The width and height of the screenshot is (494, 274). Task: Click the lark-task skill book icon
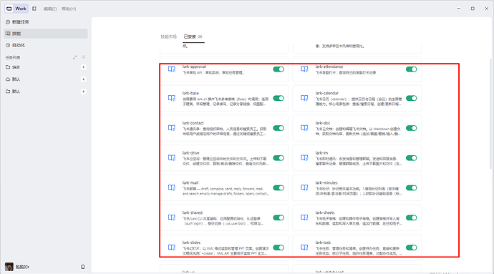pyautogui.click(x=304, y=248)
